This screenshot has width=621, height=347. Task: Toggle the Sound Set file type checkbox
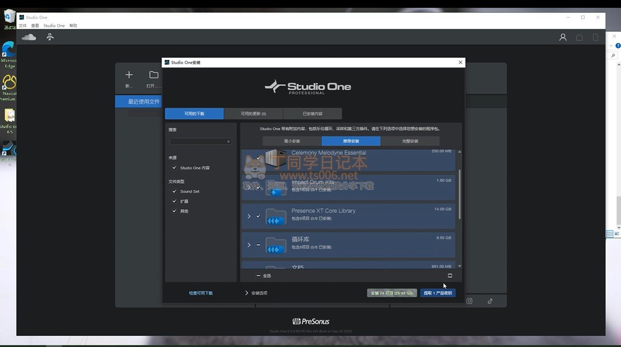click(x=174, y=191)
